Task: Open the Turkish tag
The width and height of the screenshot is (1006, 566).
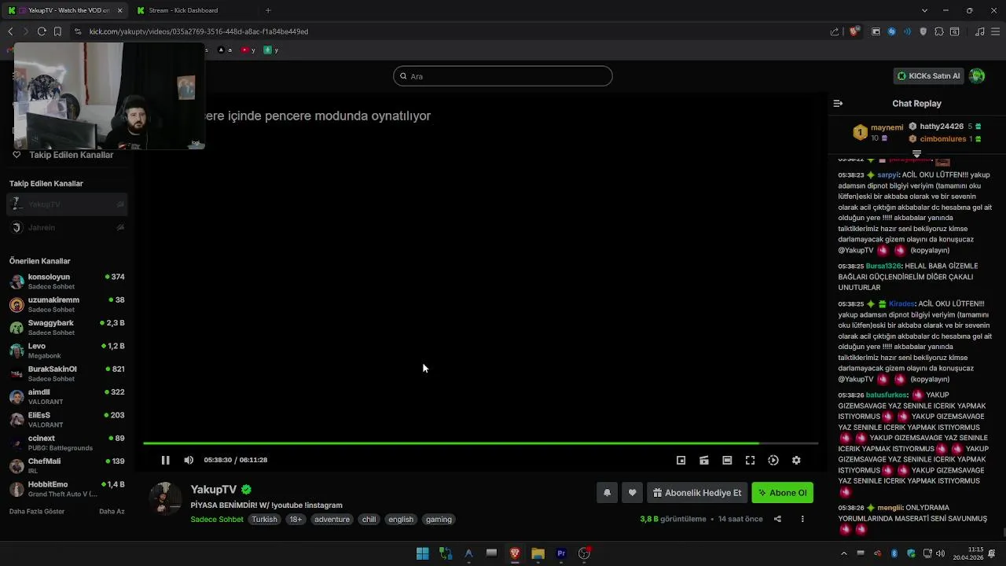Action: coord(264,520)
